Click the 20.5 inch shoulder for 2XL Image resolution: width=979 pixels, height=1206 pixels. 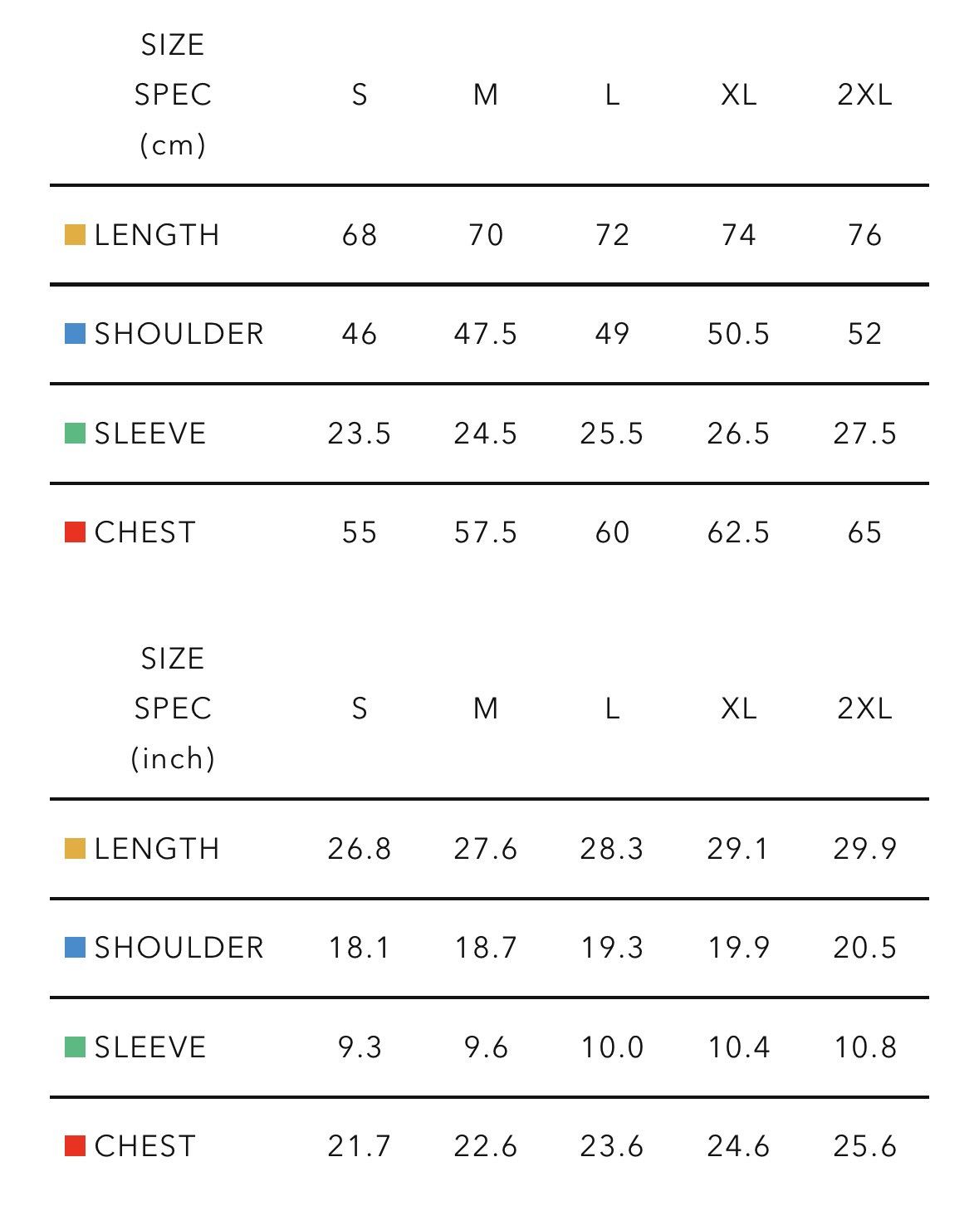click(x=864, y=949)
